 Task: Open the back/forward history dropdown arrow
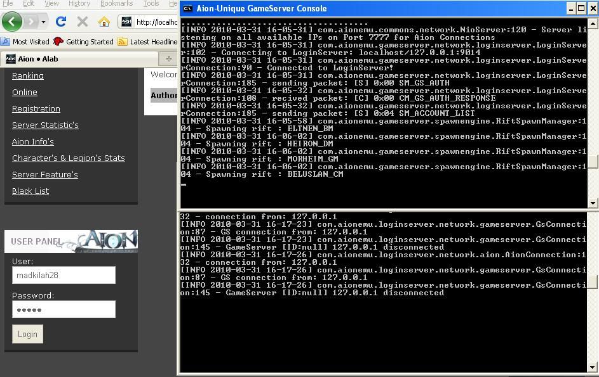point(43,22)
